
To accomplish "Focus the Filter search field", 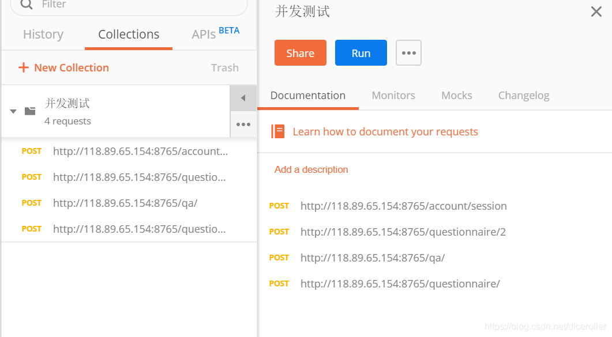I will [x=129, y=5].
